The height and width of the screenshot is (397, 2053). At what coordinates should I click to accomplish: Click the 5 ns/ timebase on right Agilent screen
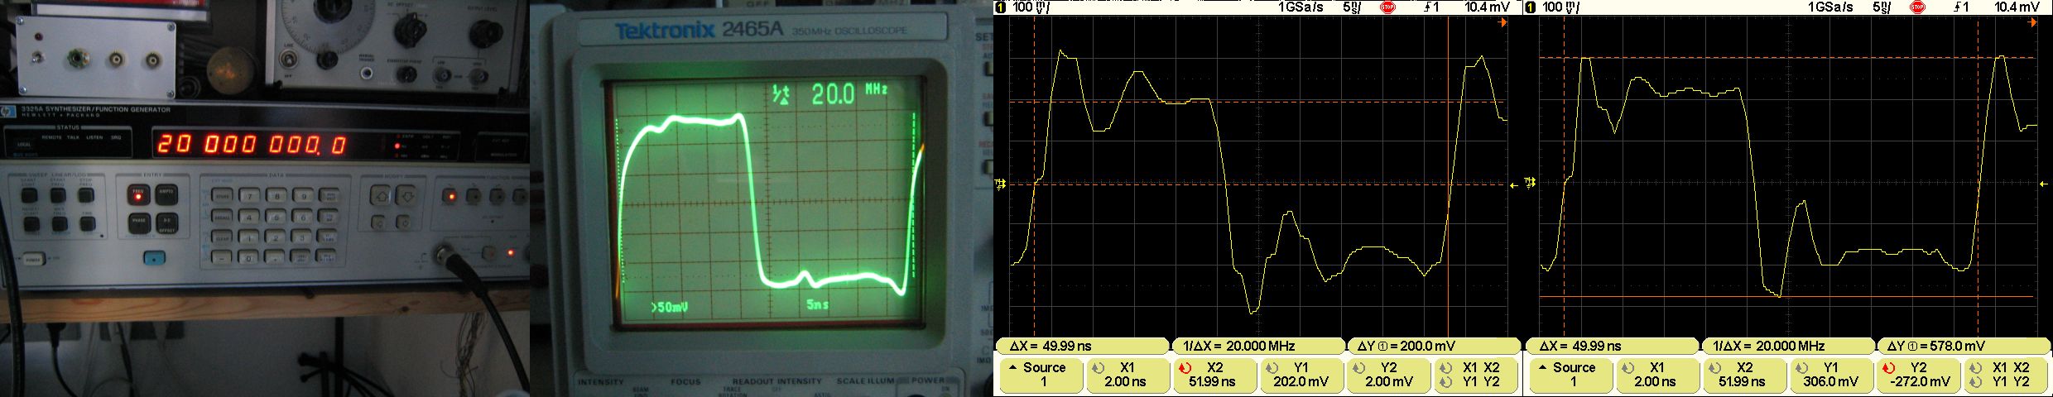click(x=1882, y=7)
